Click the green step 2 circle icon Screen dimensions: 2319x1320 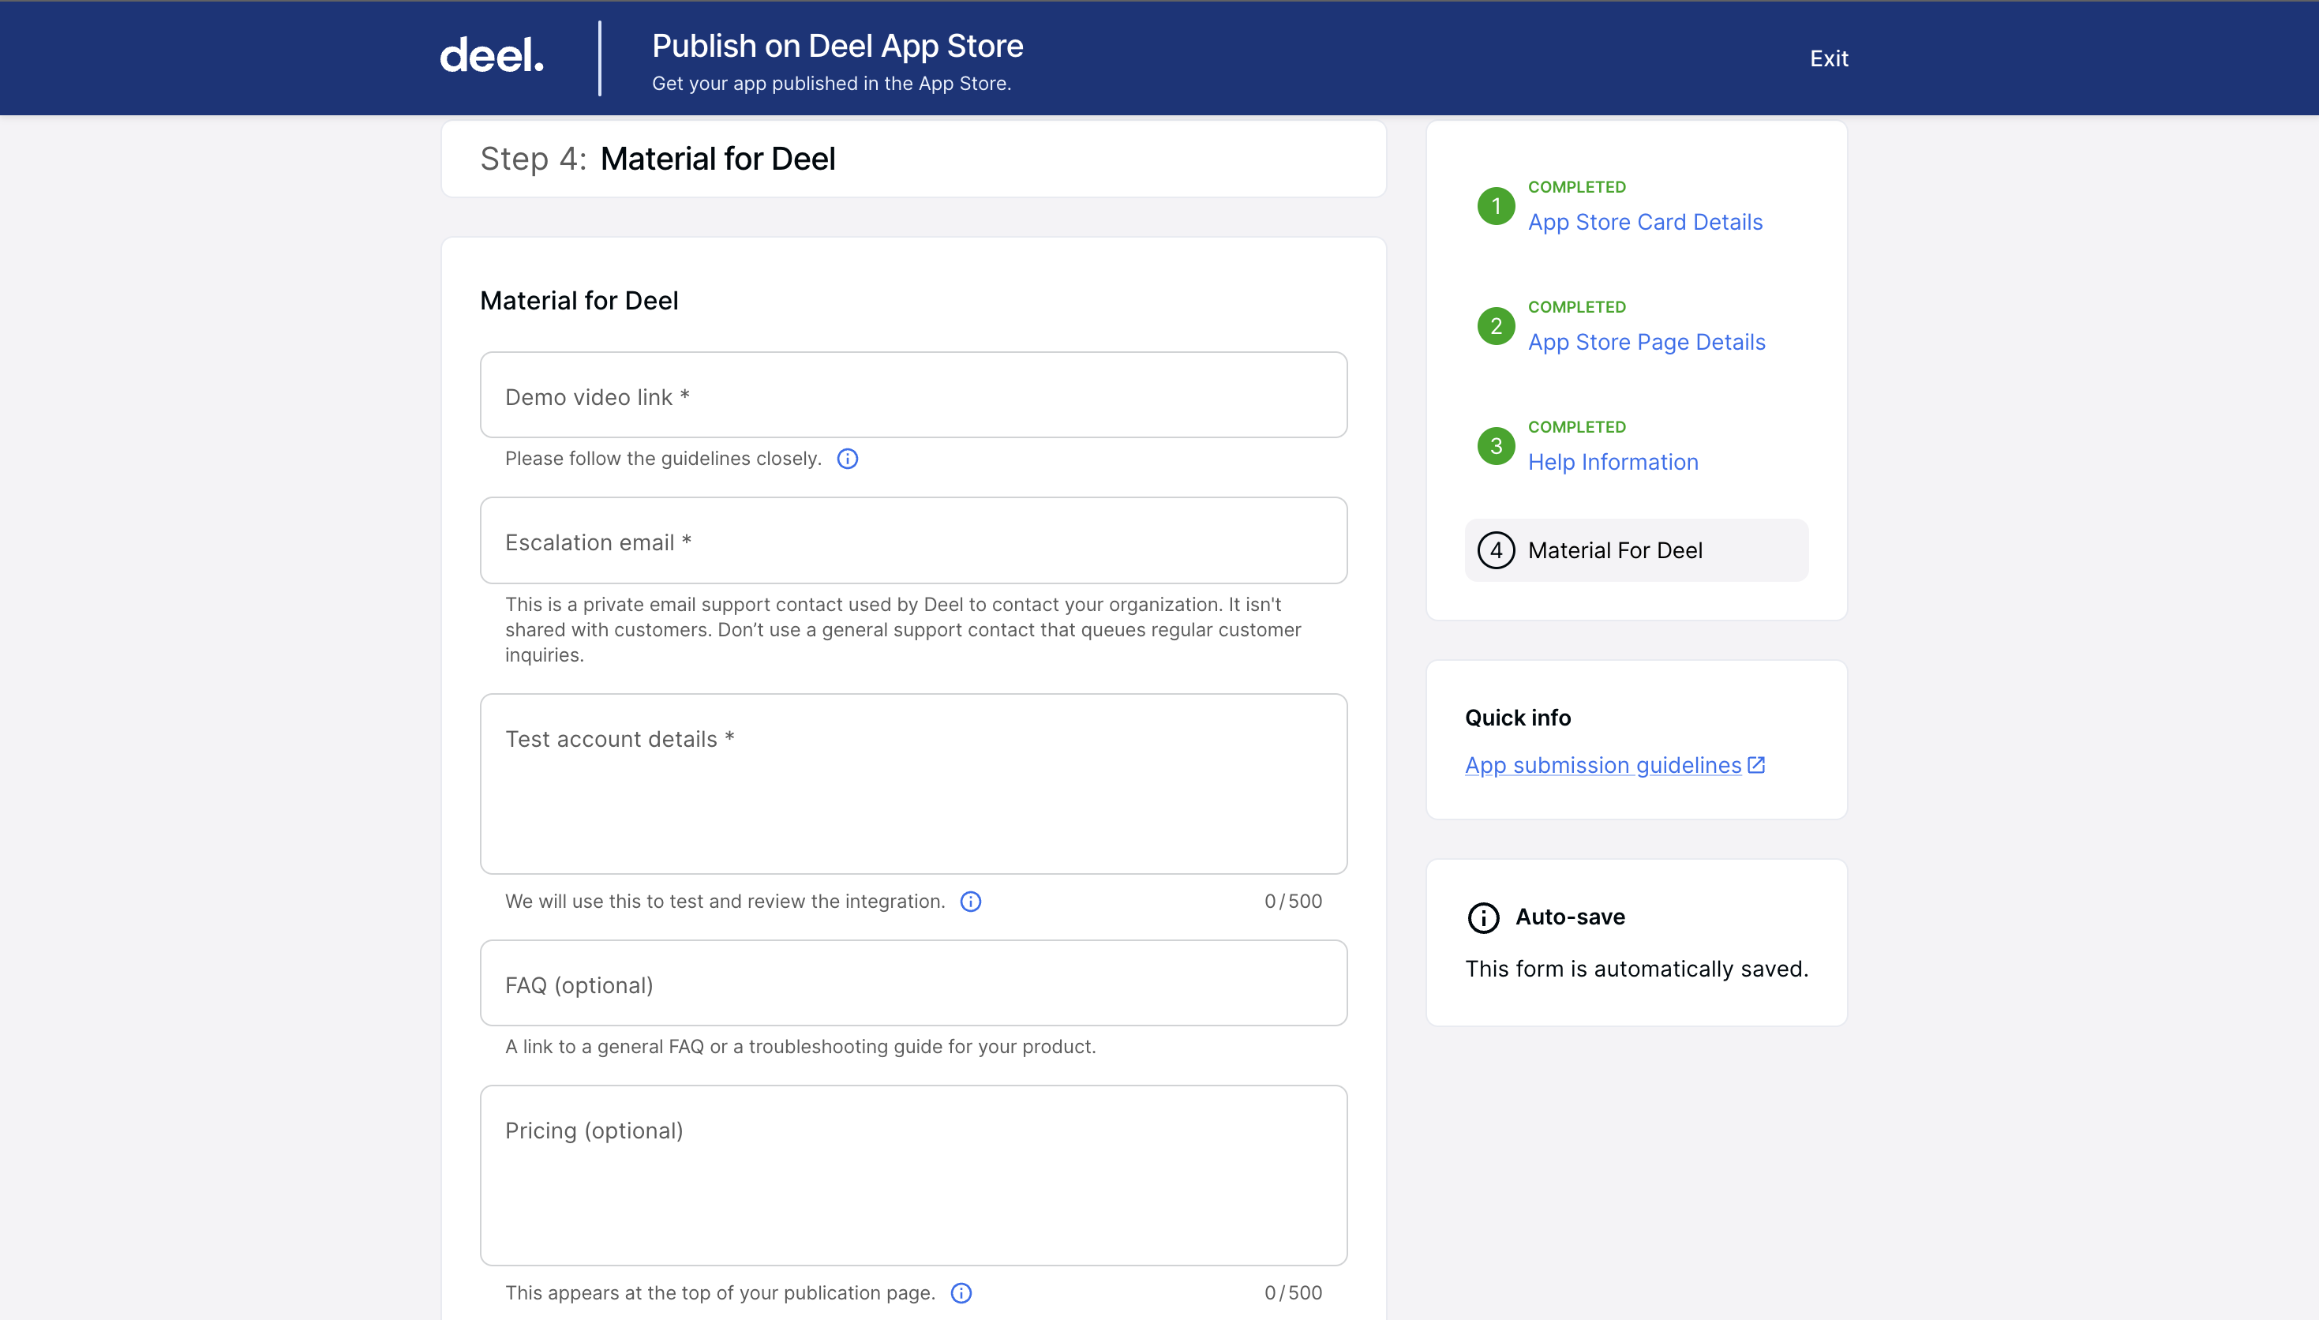pos(1497,326)
